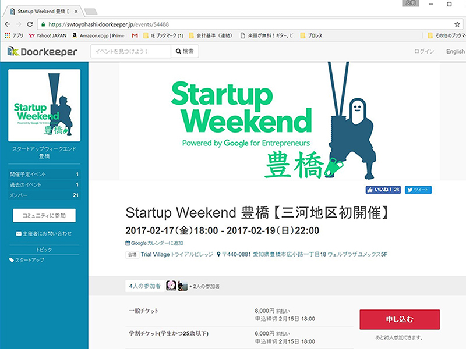Image resolution: width=466 pixels, height=349 pixels.
Task: Click the red 申し込む apply button
Action: [399, 320]
